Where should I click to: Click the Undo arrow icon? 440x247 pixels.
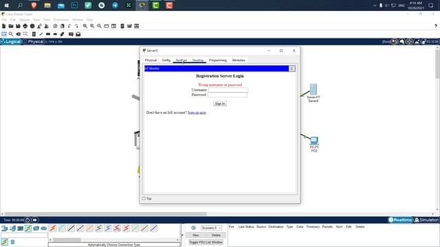(x=69, y=26)
